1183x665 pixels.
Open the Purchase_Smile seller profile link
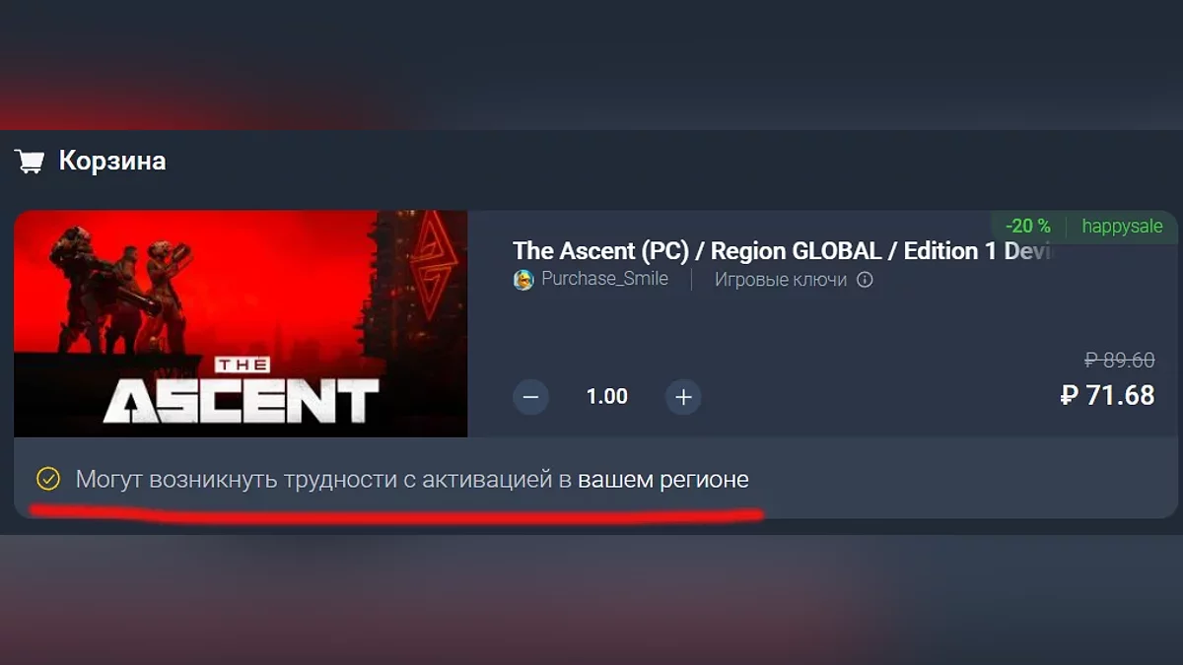[604, 279]
